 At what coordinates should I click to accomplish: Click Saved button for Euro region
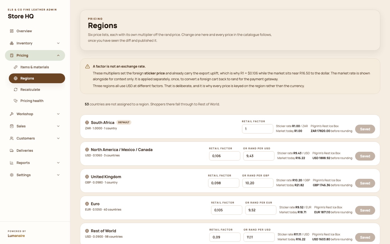365,210
